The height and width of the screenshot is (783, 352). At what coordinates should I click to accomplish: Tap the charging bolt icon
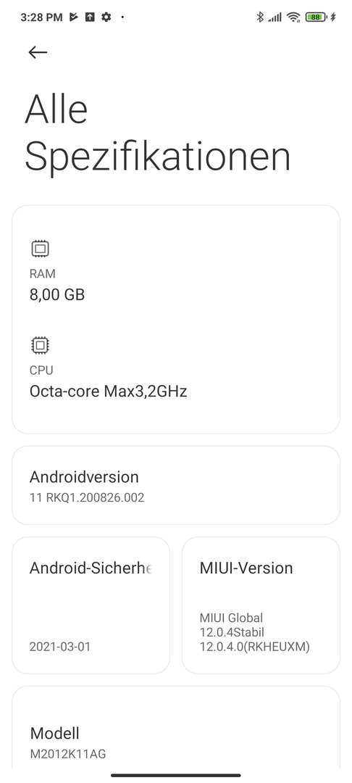coord(333,17)
